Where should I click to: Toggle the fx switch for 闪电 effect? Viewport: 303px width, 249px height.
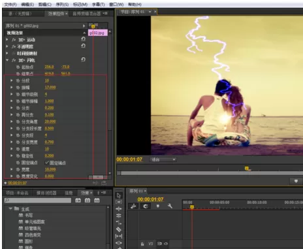click(x=14, y=60)
